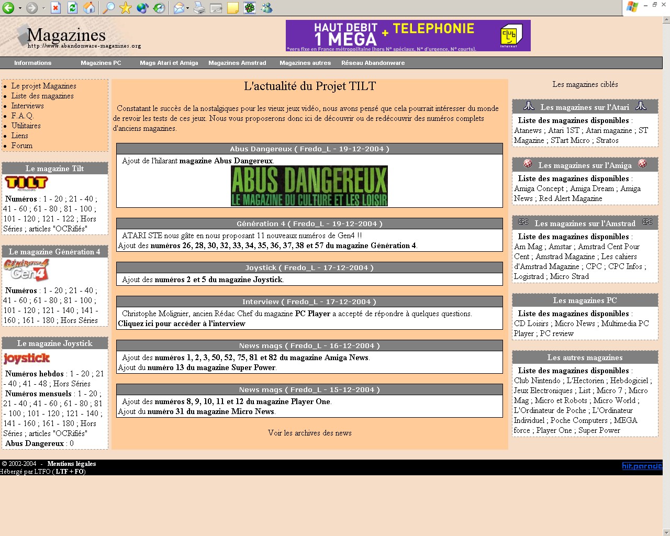Open the Mail envelope toolbar icon
670x536 pixels.
(179, 8)
